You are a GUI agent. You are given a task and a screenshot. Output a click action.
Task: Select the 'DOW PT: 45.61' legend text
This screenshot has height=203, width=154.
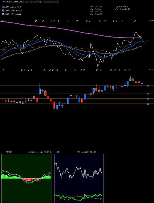pos(13,14)
